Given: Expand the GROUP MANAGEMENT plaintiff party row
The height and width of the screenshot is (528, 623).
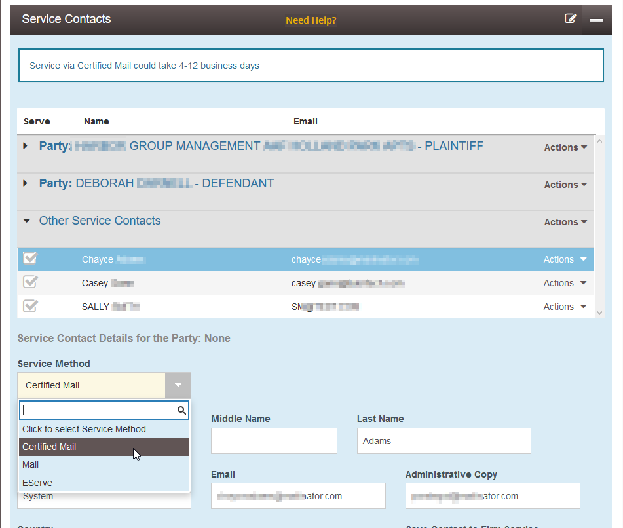Looking at the screenshot, I should click(x=25, y=146).
